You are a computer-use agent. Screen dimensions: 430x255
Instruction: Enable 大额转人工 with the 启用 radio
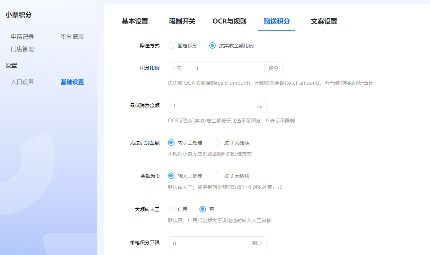[178, 209]
